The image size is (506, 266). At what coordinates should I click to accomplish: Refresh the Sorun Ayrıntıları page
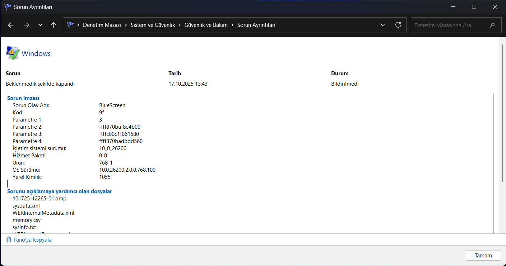(x=398, y=25)
